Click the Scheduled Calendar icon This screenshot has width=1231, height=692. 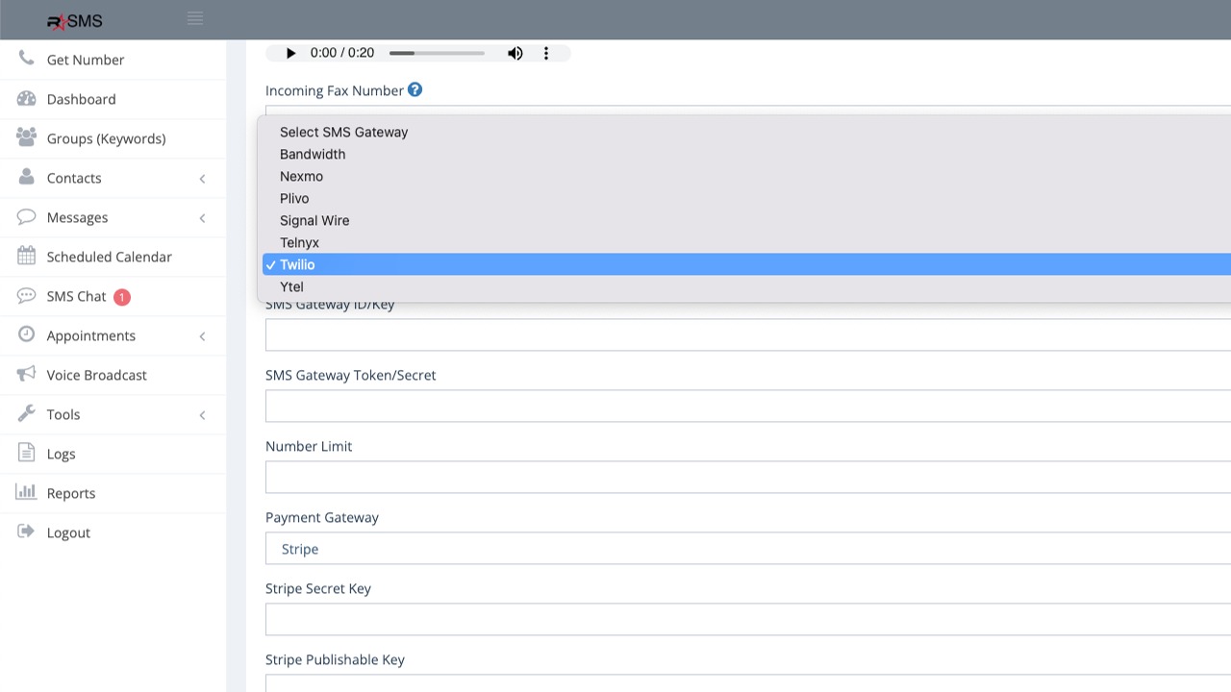(x=26, y=256)
